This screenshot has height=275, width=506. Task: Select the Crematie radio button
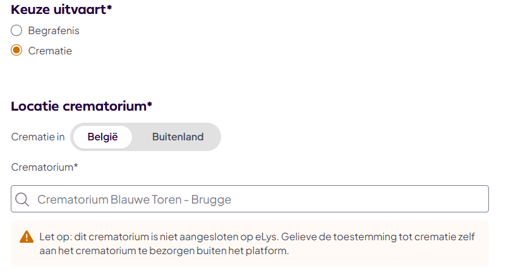(x=17, y=51)
